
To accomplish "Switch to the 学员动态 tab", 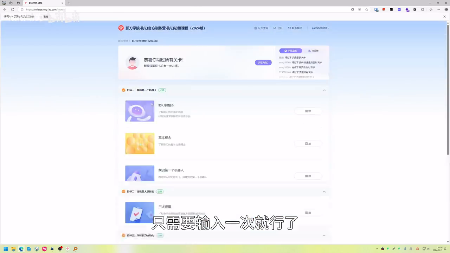I will (x=291, y=51).
